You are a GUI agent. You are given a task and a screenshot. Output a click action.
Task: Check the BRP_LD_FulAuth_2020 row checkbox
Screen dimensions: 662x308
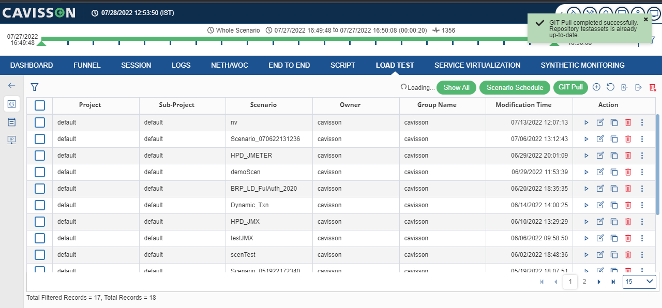tap(40, 189)
